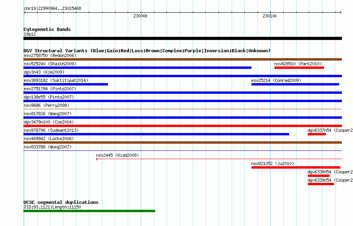353x226 pixels.
Task: Open the UCSC segmental duplications track title
Action: click(61, 202)
